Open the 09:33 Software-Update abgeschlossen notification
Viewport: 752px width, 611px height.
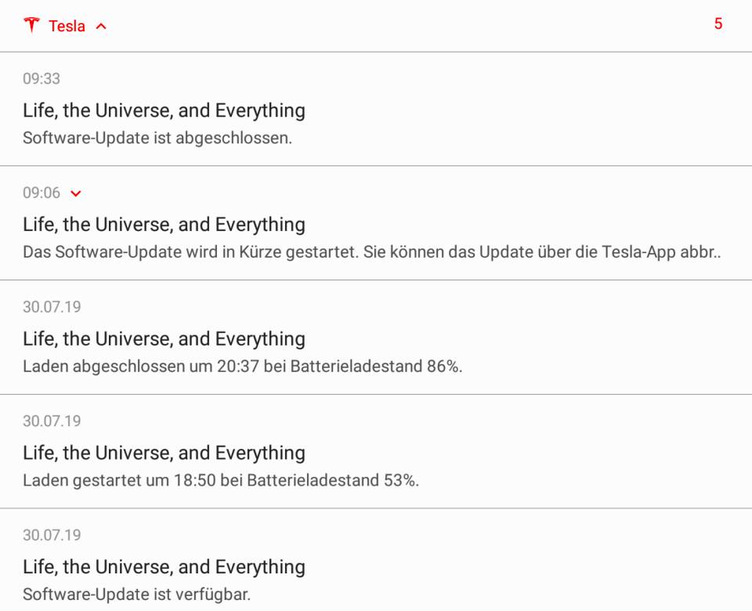tap(376, 110)
